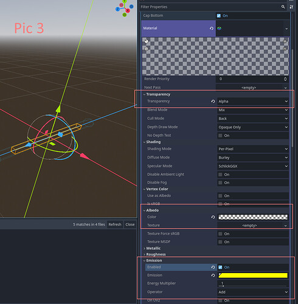Collapse the Shading section header
The width and height of the screenshot is (298, 304).
(153, 142)
